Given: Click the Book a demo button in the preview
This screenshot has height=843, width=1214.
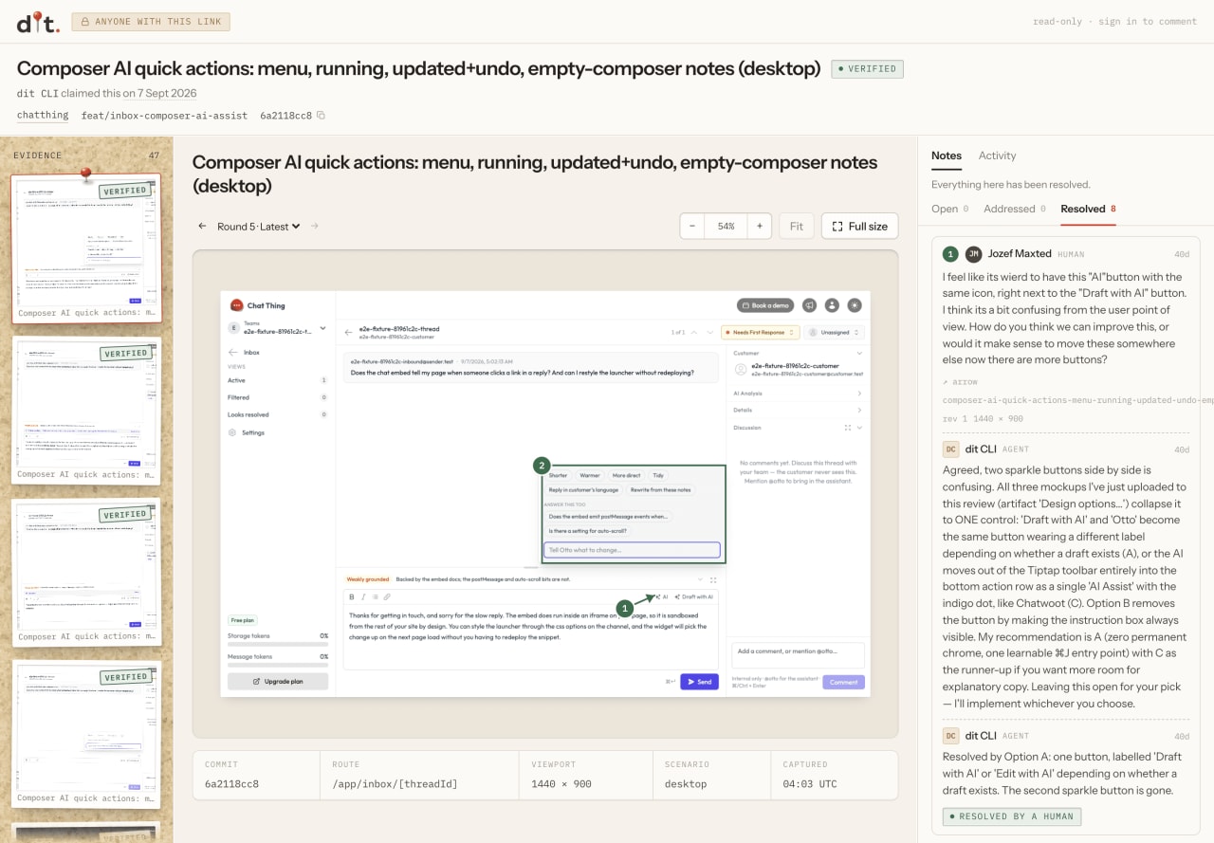Looking at the screenshot, I should pyautogui.click(x=765, y=305).
